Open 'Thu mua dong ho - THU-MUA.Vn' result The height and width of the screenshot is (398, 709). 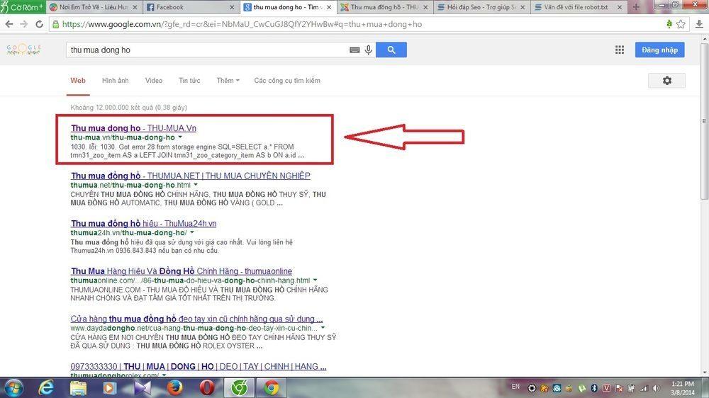coord(133,128)
